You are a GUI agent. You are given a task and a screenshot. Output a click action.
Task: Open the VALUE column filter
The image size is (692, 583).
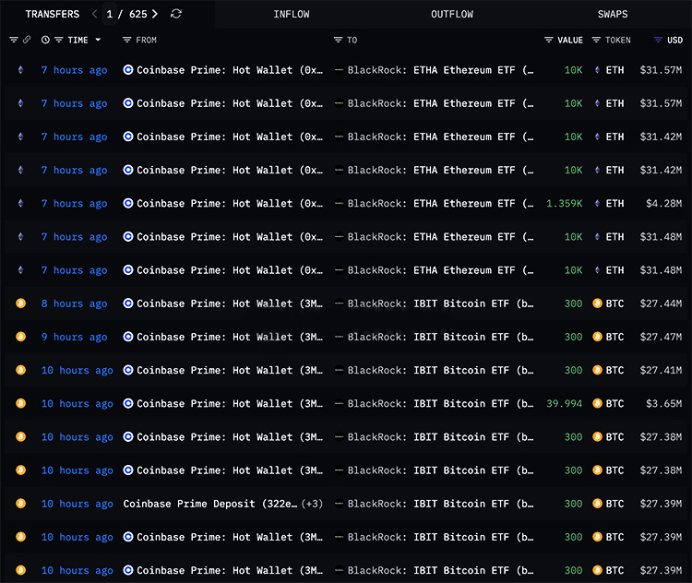[549, 40]
